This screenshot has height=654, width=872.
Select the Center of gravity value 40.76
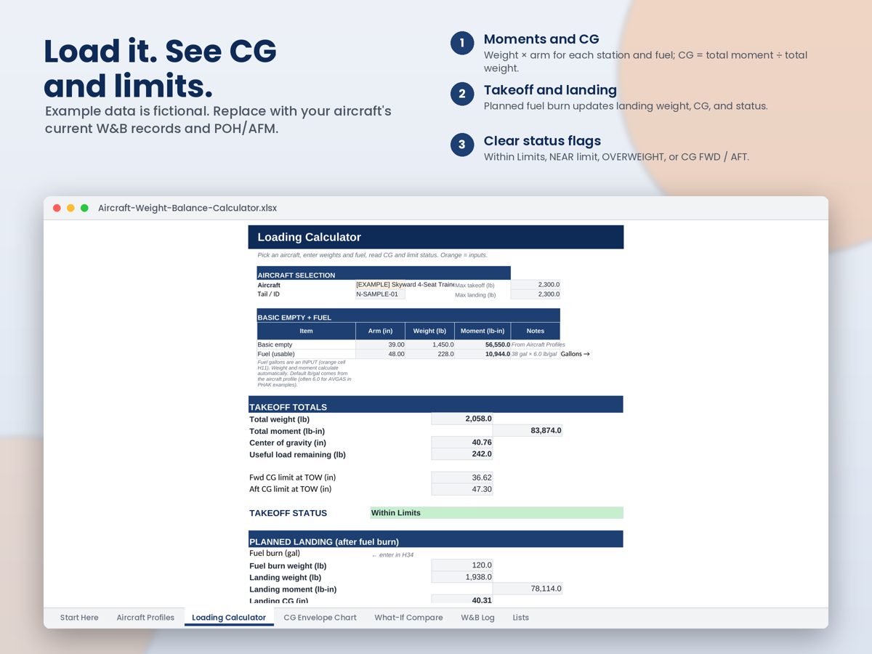[462, 442]
